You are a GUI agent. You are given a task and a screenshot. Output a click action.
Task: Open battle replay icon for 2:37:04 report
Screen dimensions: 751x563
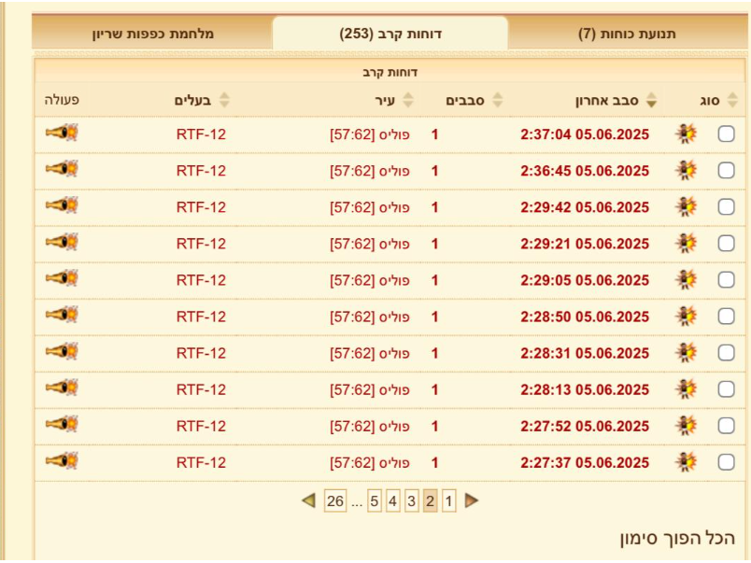click(62, 133)
